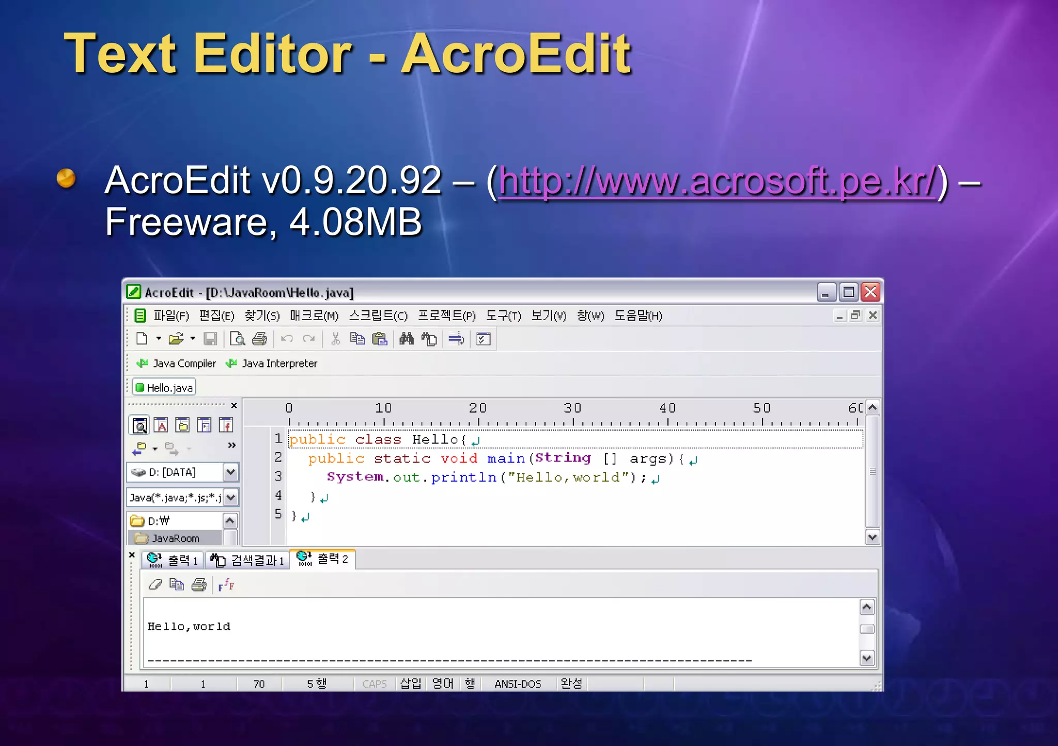Open Print Preview from toolbar
The image size is (1058, 746).
click(x=237, y=339)
